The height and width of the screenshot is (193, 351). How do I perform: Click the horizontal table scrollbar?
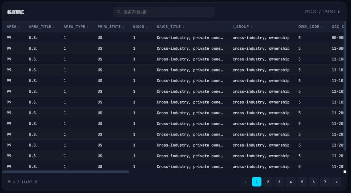pos(66,172)
